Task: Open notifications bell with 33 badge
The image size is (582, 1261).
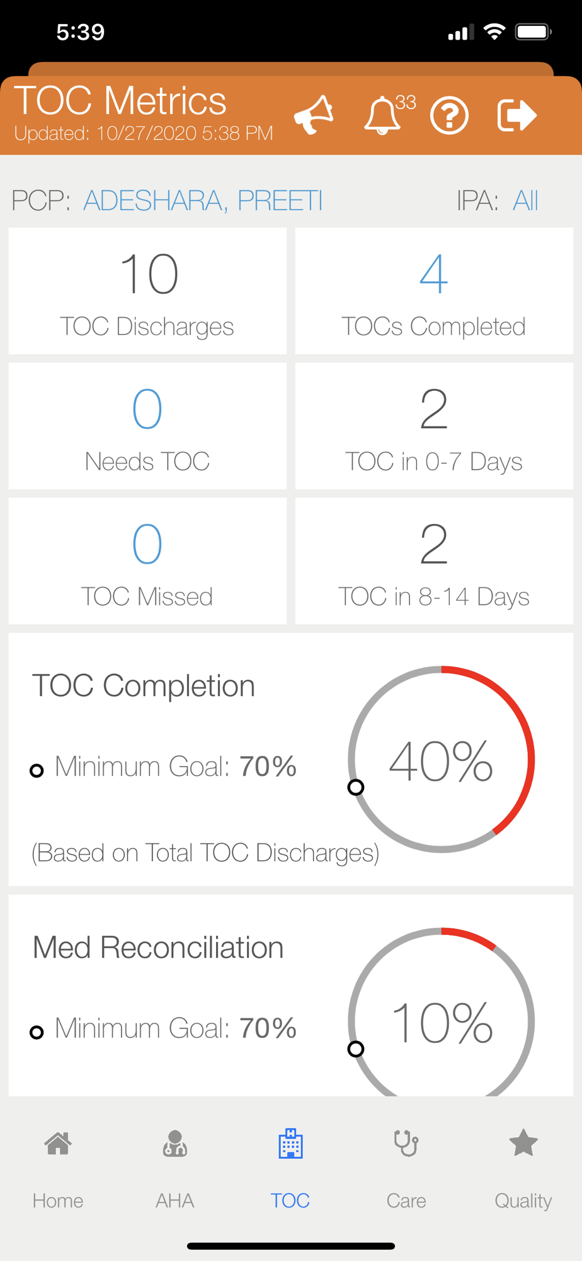Action: pyautogui.click(x=384, y=115)
